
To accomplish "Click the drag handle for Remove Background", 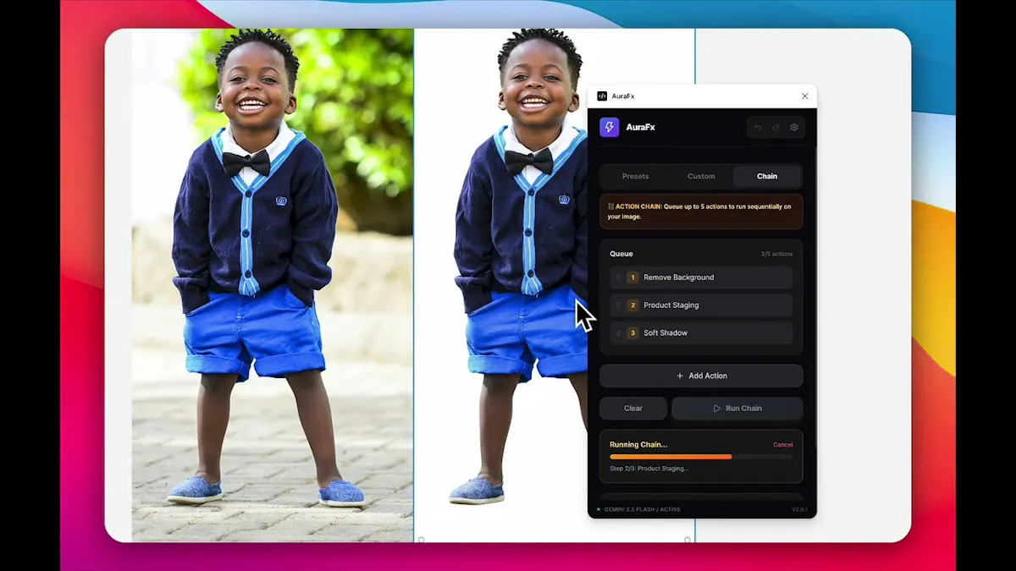I will (x=618, y=277).
